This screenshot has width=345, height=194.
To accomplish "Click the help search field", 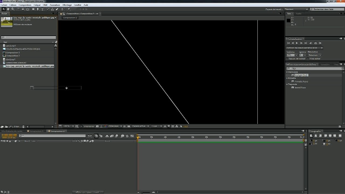I will tap(327, 9).
